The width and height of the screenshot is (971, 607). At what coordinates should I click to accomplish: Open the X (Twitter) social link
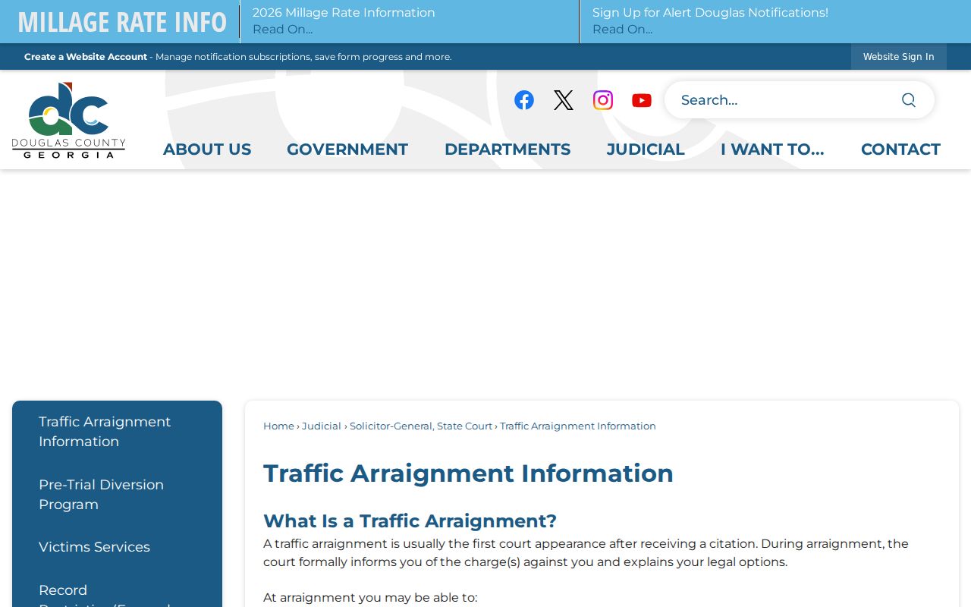coord(564,100)
